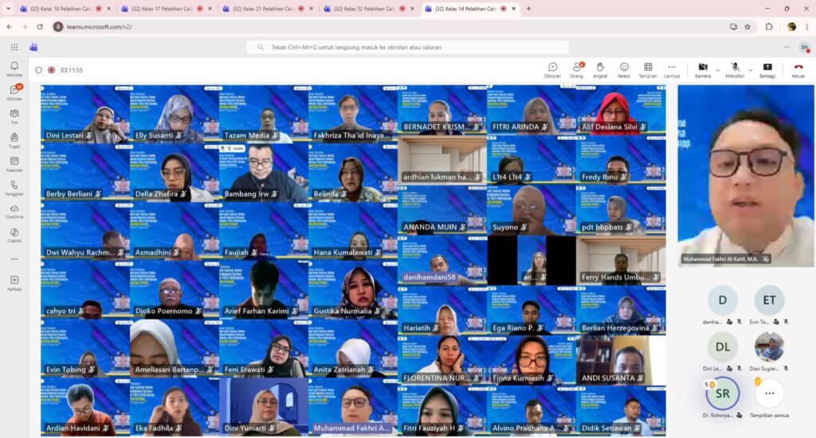
Task: Open Aktivitas activity feed in sidebar
Action: click(14, 70)
